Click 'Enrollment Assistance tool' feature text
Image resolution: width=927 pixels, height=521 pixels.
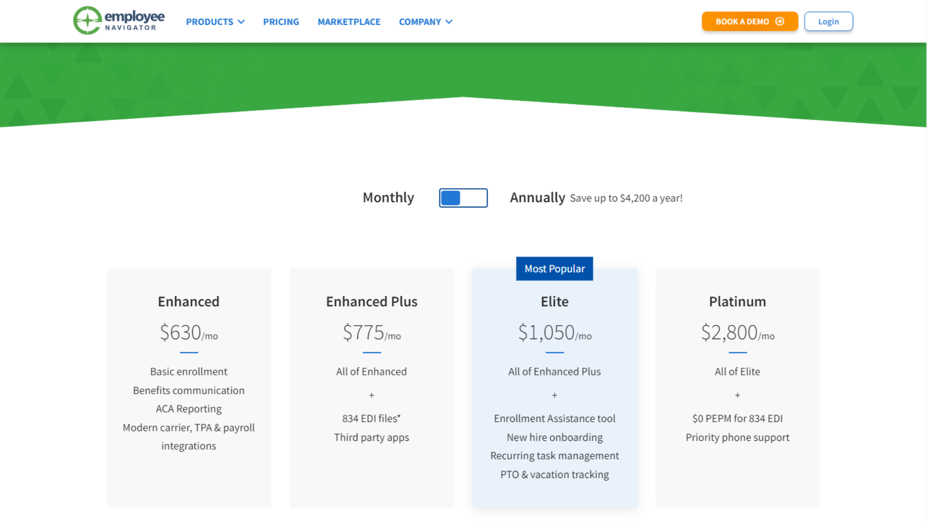[x=555, y=419]
